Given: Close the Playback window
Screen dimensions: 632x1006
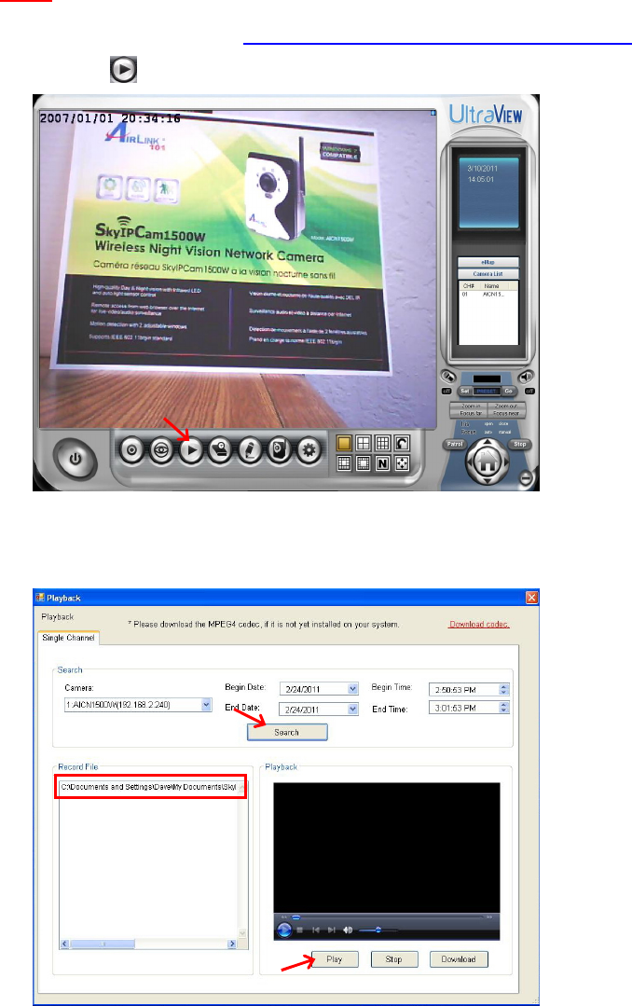Looking at the screenshot, I should pos(531,598).
